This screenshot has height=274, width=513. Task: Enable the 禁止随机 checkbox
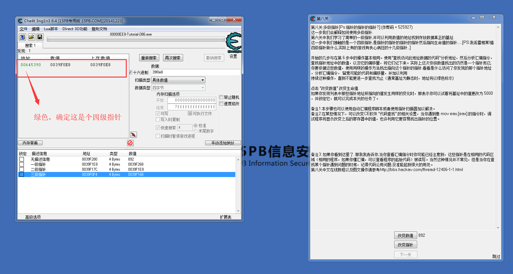point(221,97)
